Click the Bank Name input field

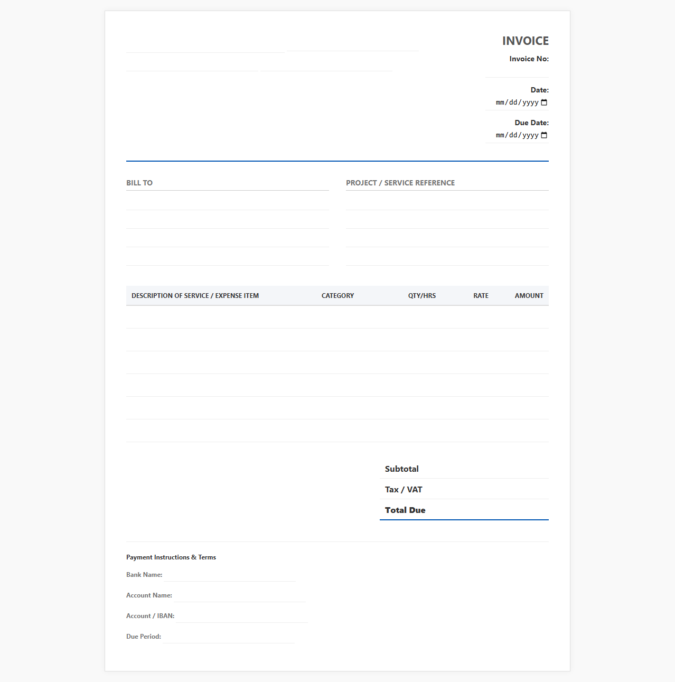[x=229, y=575]
